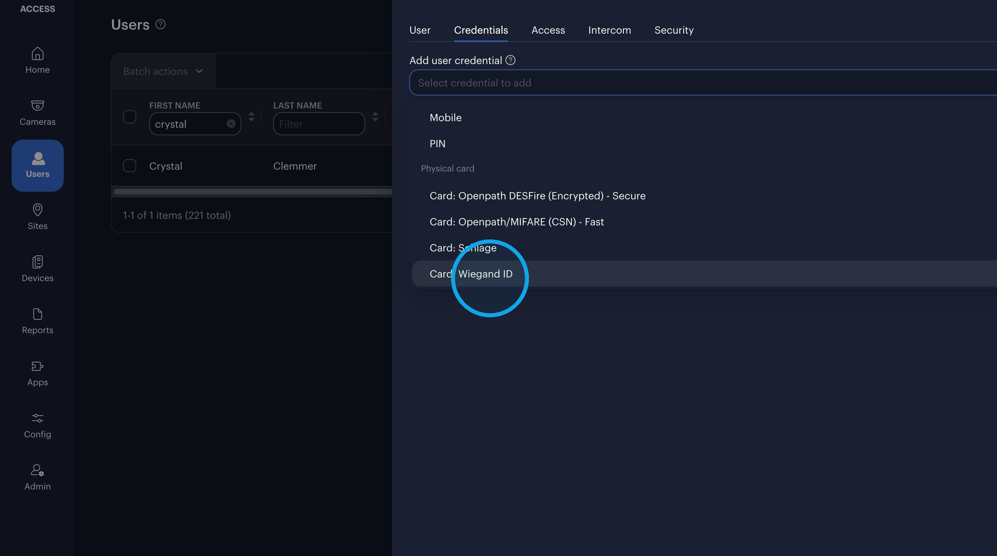
Task: Expand the Batch actions dropdown
Action: (x=163, y=71)
